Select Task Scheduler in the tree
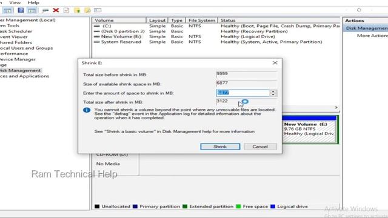 tap(16, 31)
